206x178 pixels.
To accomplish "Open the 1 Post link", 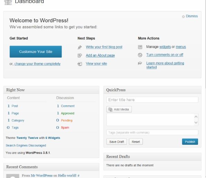I will coord(13,106).
